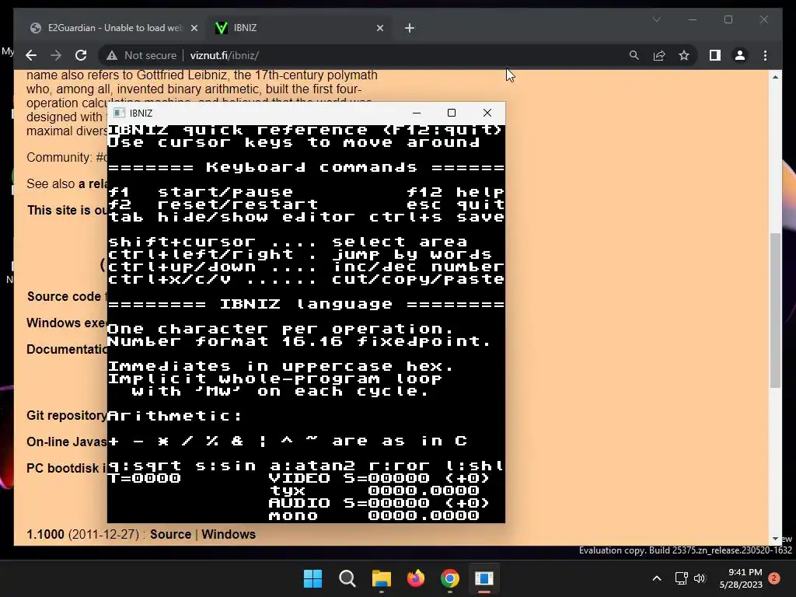Click the PC bootdisk label
Image resolution: width=796 pixels, height=597 pixels.
pyautogui.click(x=67, y=468)
